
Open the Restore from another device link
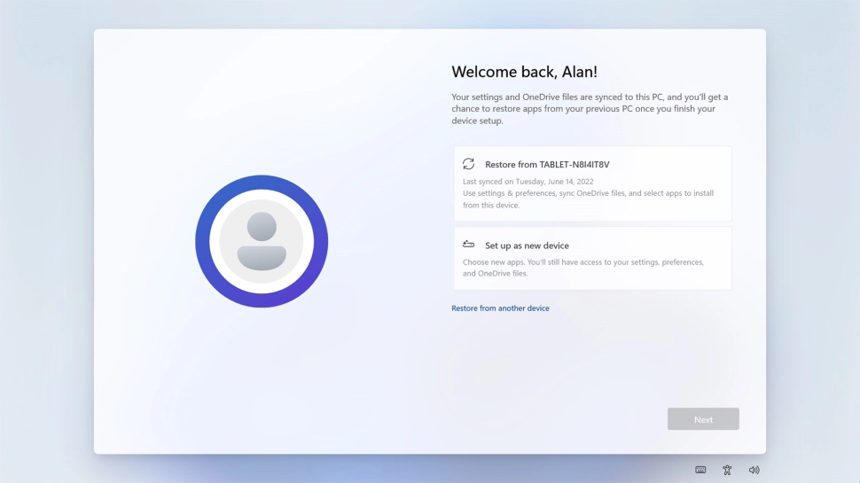500,308
